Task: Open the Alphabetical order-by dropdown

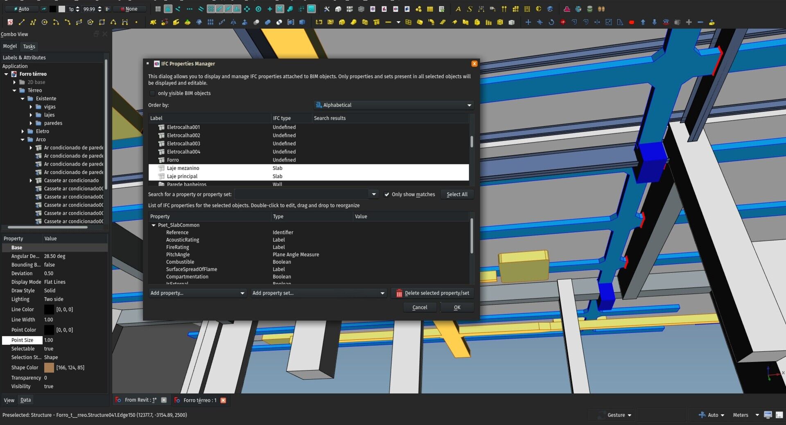Action: (393, 105)
